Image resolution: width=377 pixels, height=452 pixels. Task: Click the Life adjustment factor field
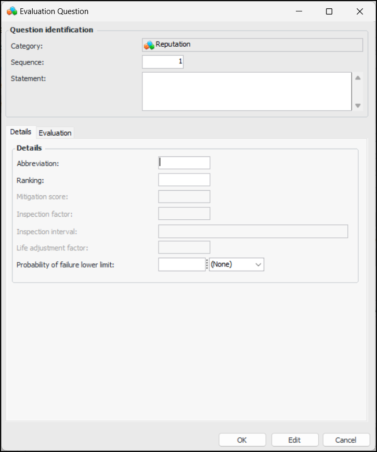[184, 247]
